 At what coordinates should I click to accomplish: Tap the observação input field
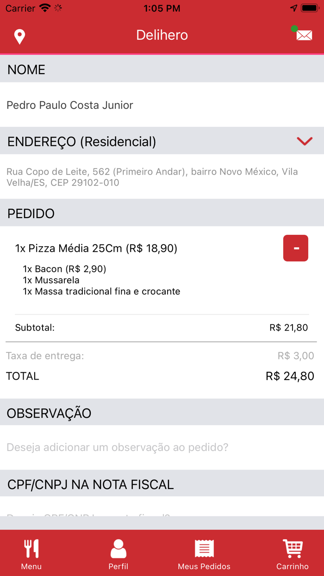point(118,447)
